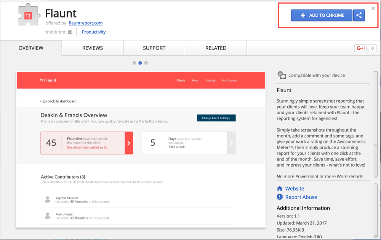Click 'Deakin & Francis Overview' heading

74,115
